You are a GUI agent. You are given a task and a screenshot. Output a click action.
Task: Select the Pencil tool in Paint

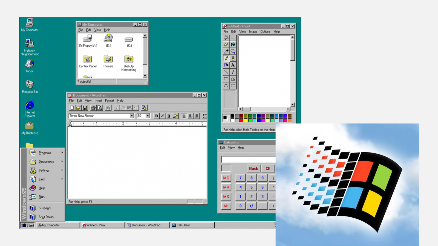226,58
